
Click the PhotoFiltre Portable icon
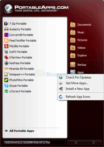click(x=6, y=80)
